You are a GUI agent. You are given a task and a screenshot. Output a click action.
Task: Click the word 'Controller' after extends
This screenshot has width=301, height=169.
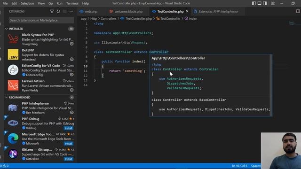pyautogui.click(x=159, y=52)
